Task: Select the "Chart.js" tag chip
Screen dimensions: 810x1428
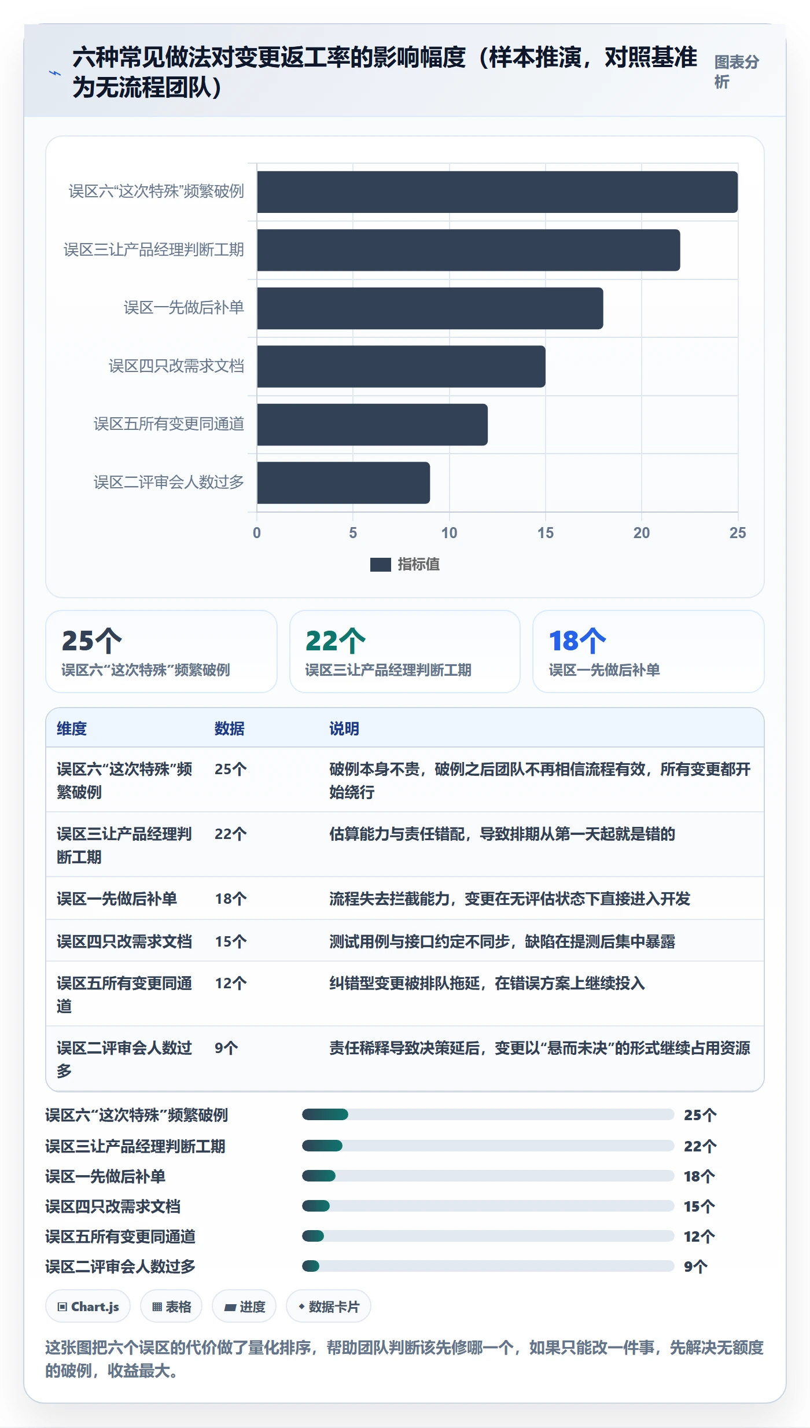Action: [x=88, y=1306]
